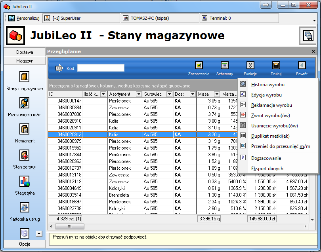Focus the Kod input field
This screenshot has height=252, width=321.
click(x=101, y=68)
